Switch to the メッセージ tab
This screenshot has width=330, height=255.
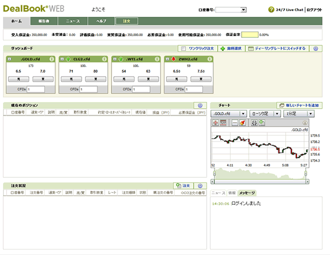click(247, 193)
